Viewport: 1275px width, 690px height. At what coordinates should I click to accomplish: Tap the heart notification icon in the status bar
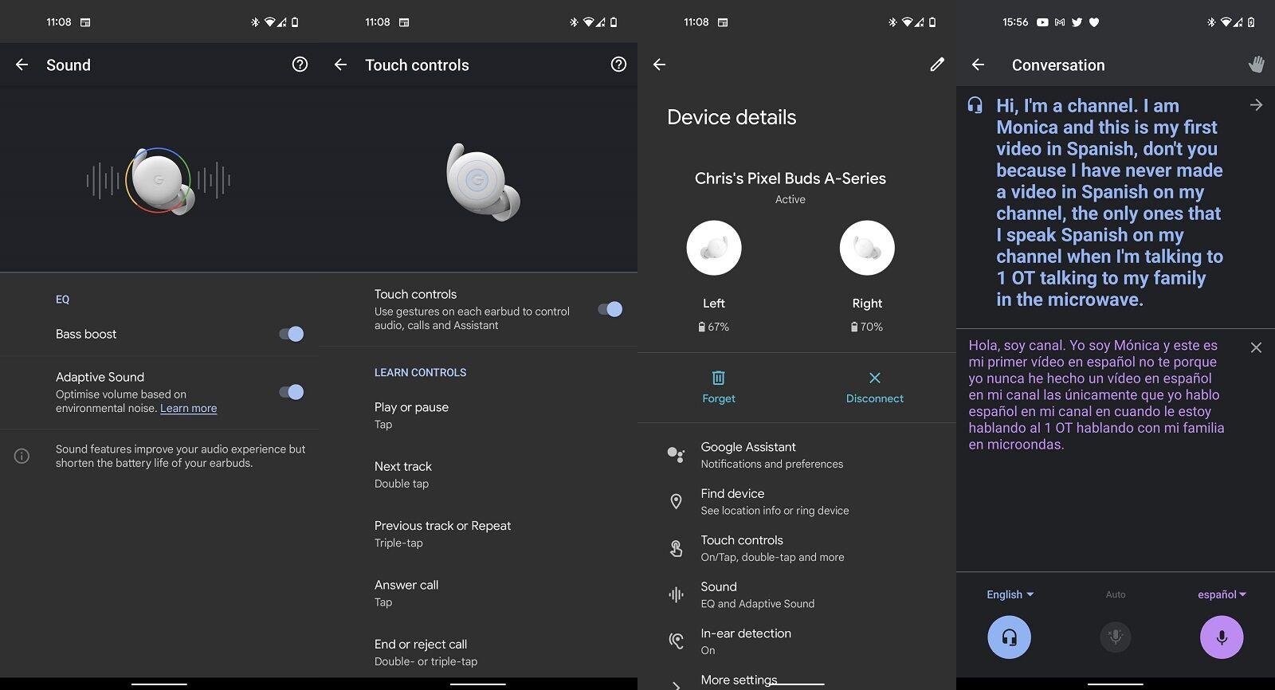tap(1094, 22)
